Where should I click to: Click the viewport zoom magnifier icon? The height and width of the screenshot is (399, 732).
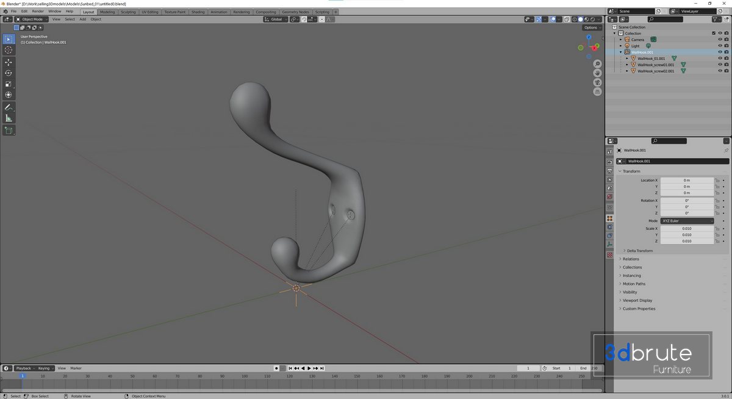point(597,64)
